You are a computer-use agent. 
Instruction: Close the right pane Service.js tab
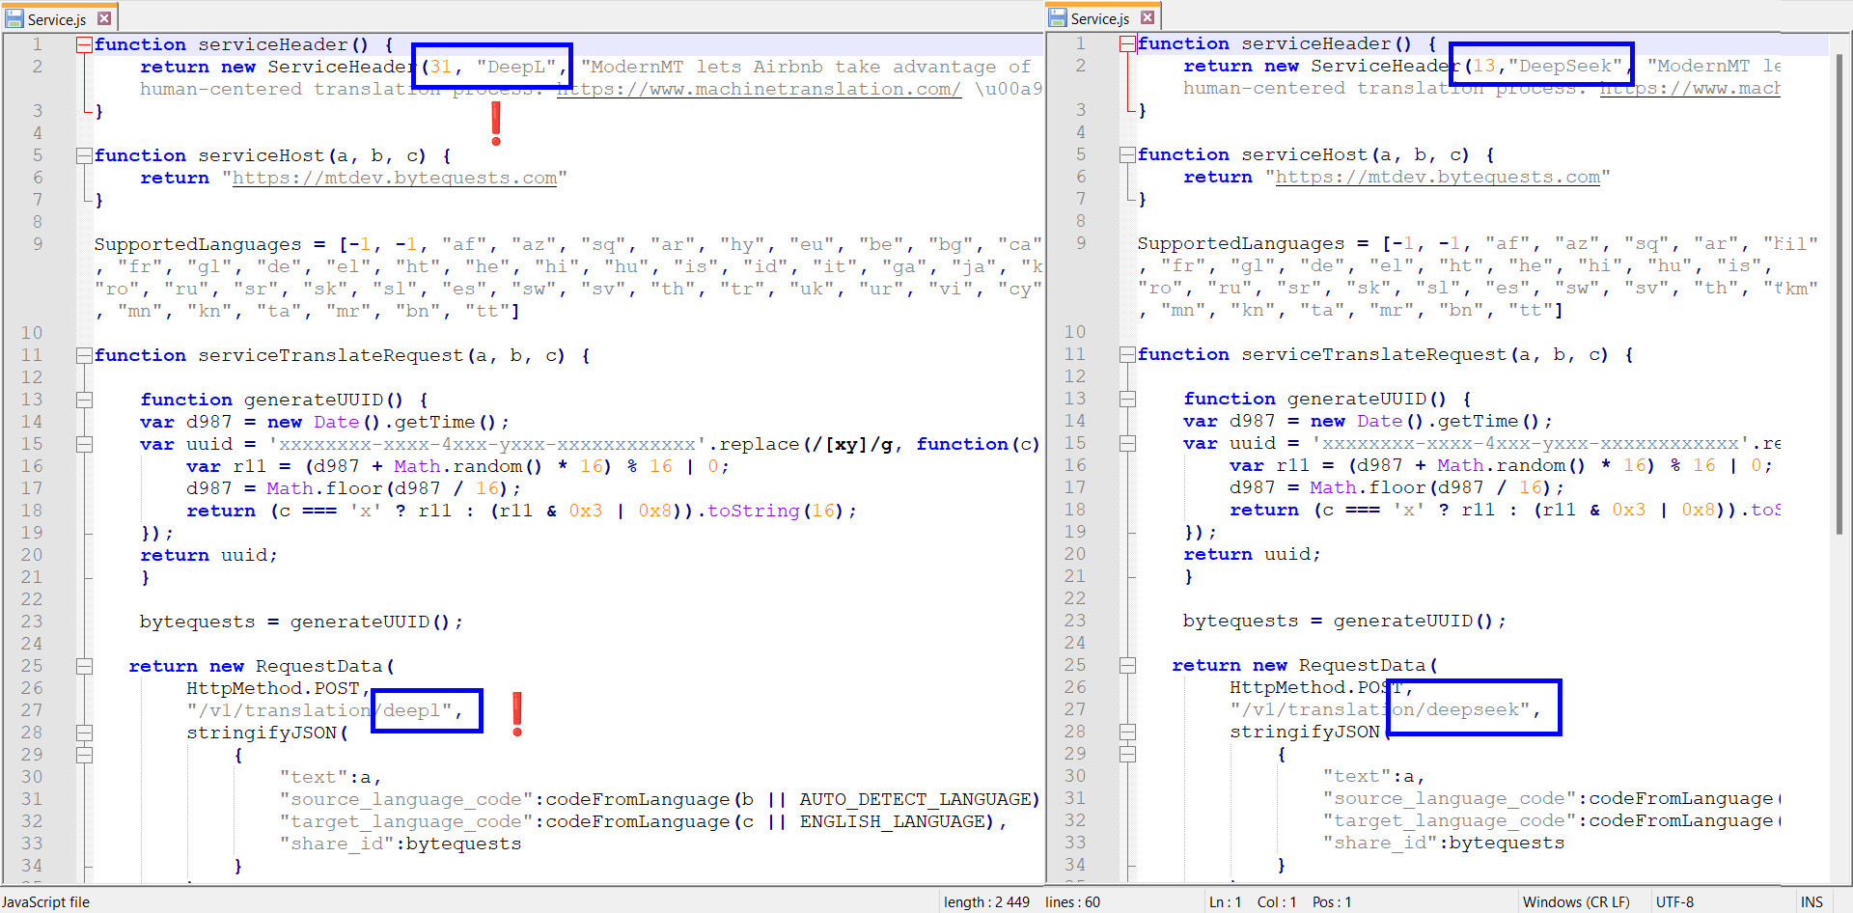1148,17
